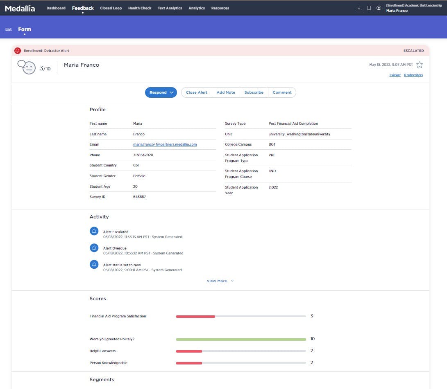Click the Subscribe button
447x389 pixels.
tap(254, 92)
